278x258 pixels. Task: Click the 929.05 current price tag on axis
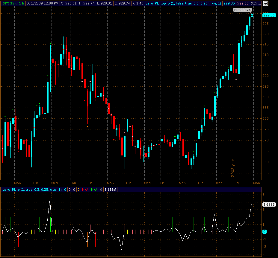coord(269,15)
